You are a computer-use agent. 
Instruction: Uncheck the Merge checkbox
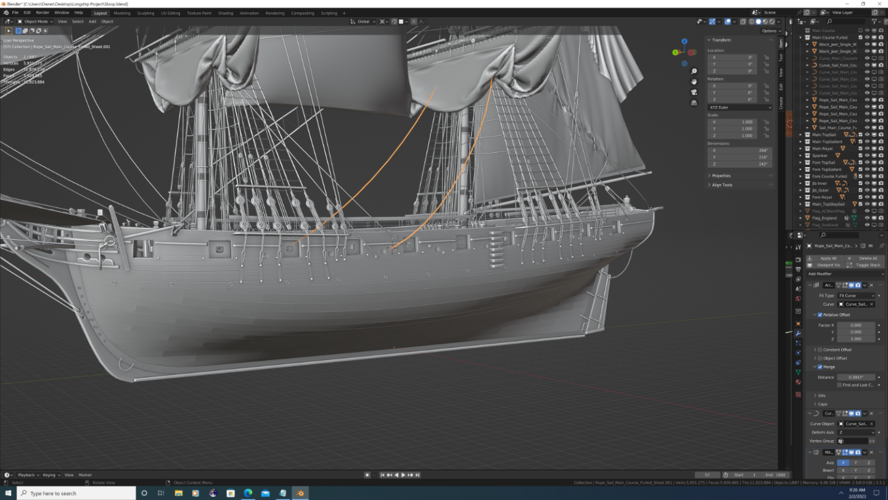820,367
